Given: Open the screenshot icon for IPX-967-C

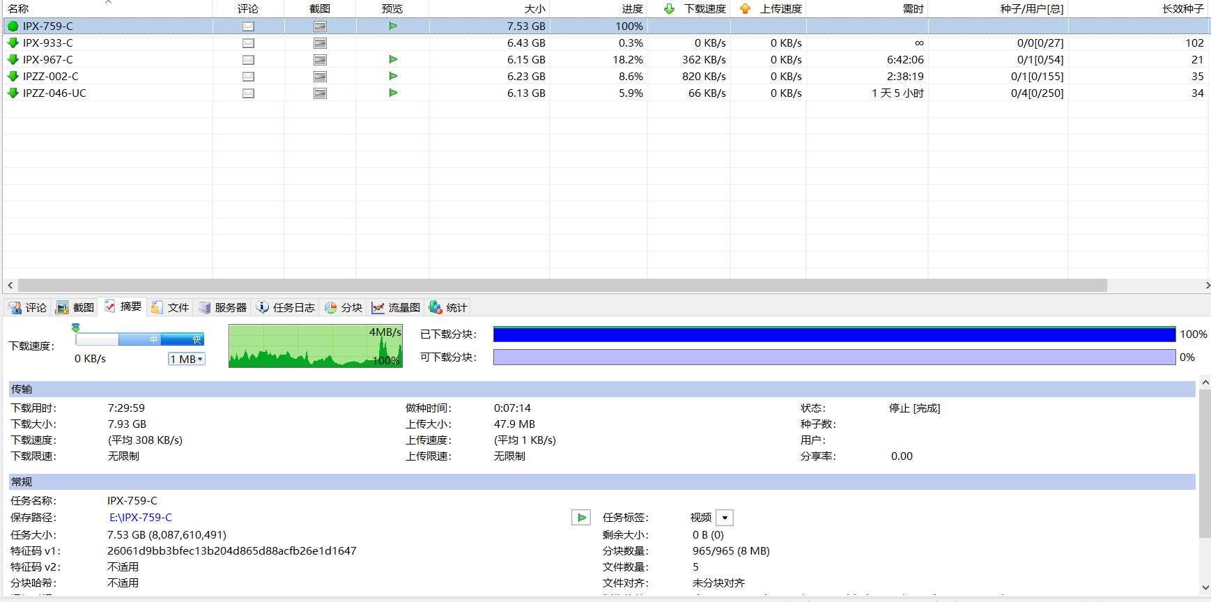Looking at the screenshot, I should 320,60.
